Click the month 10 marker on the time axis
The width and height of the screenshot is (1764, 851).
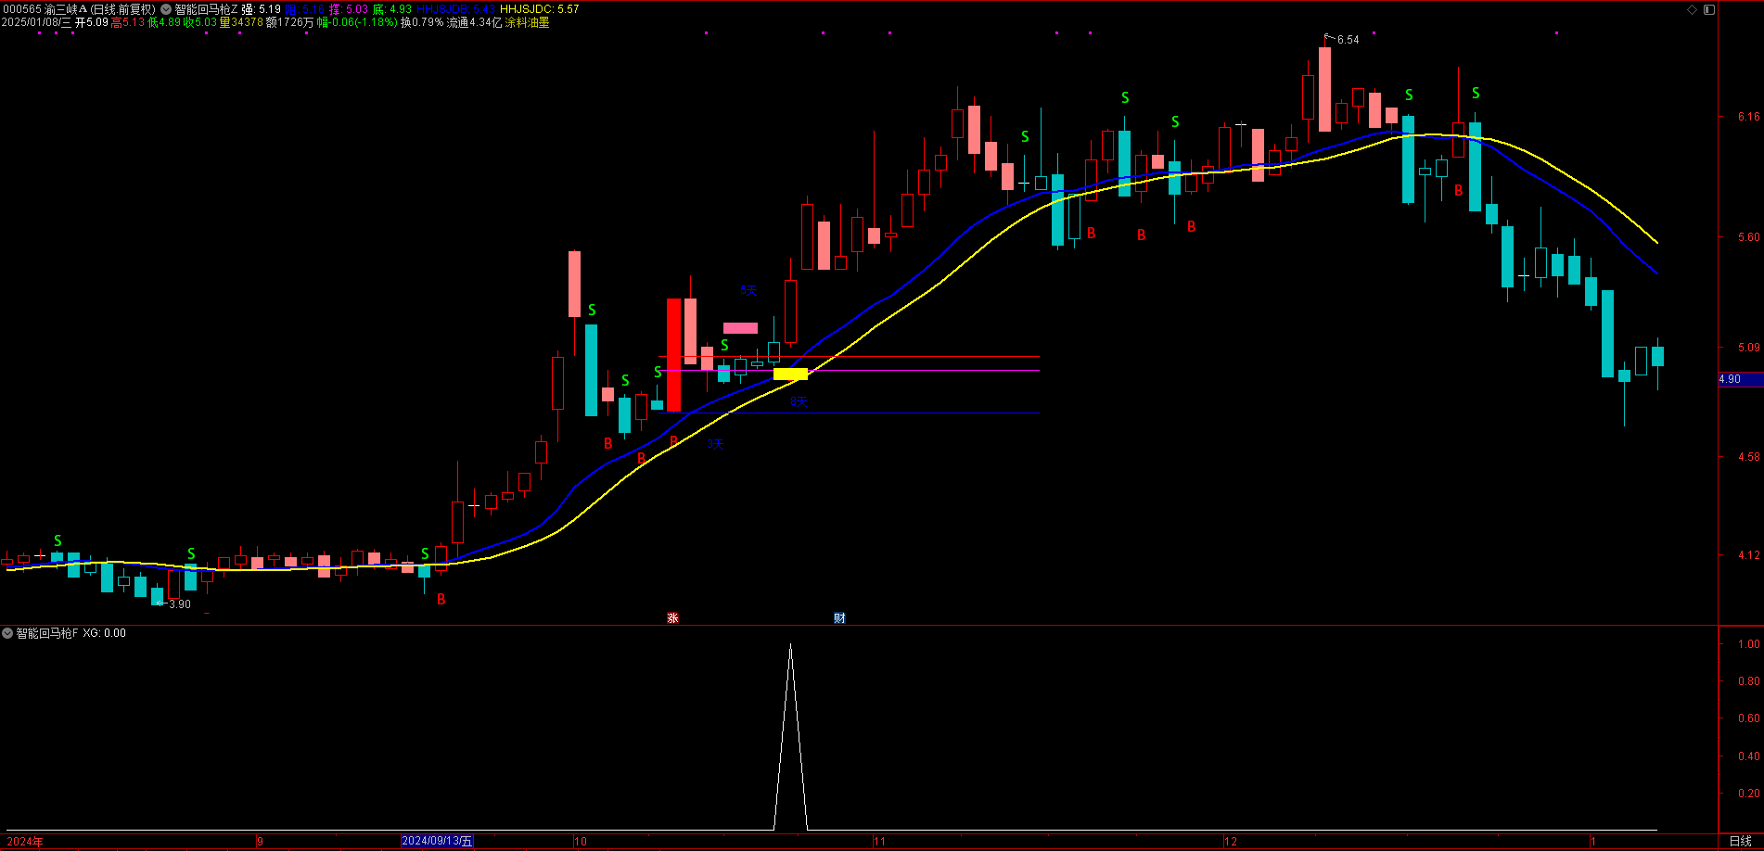click(x=581, y=841)
